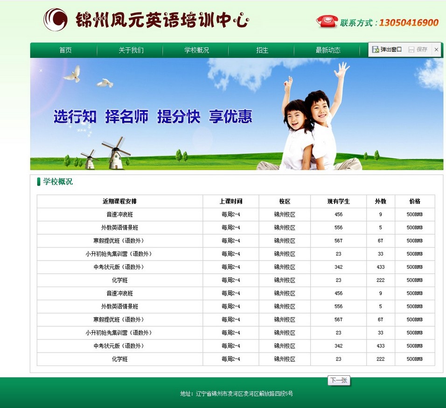Click the 弹出窗口 popup window icon
The height and width of the screenshot is (408, 446).
coord(376,49)
